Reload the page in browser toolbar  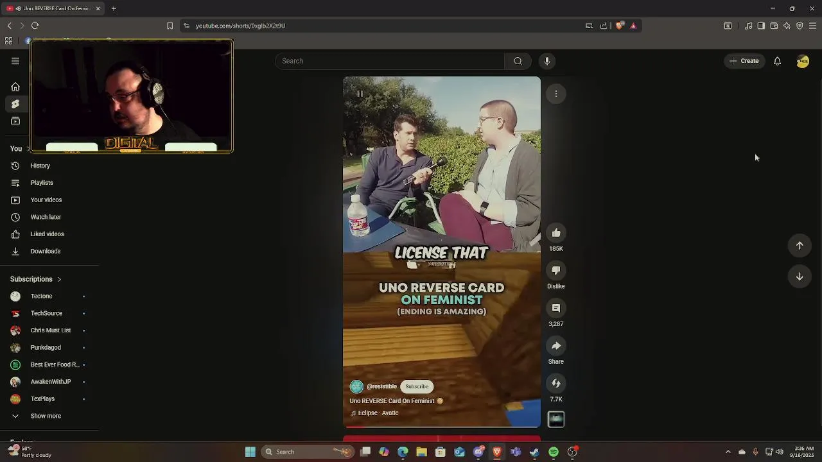(35, 26)
